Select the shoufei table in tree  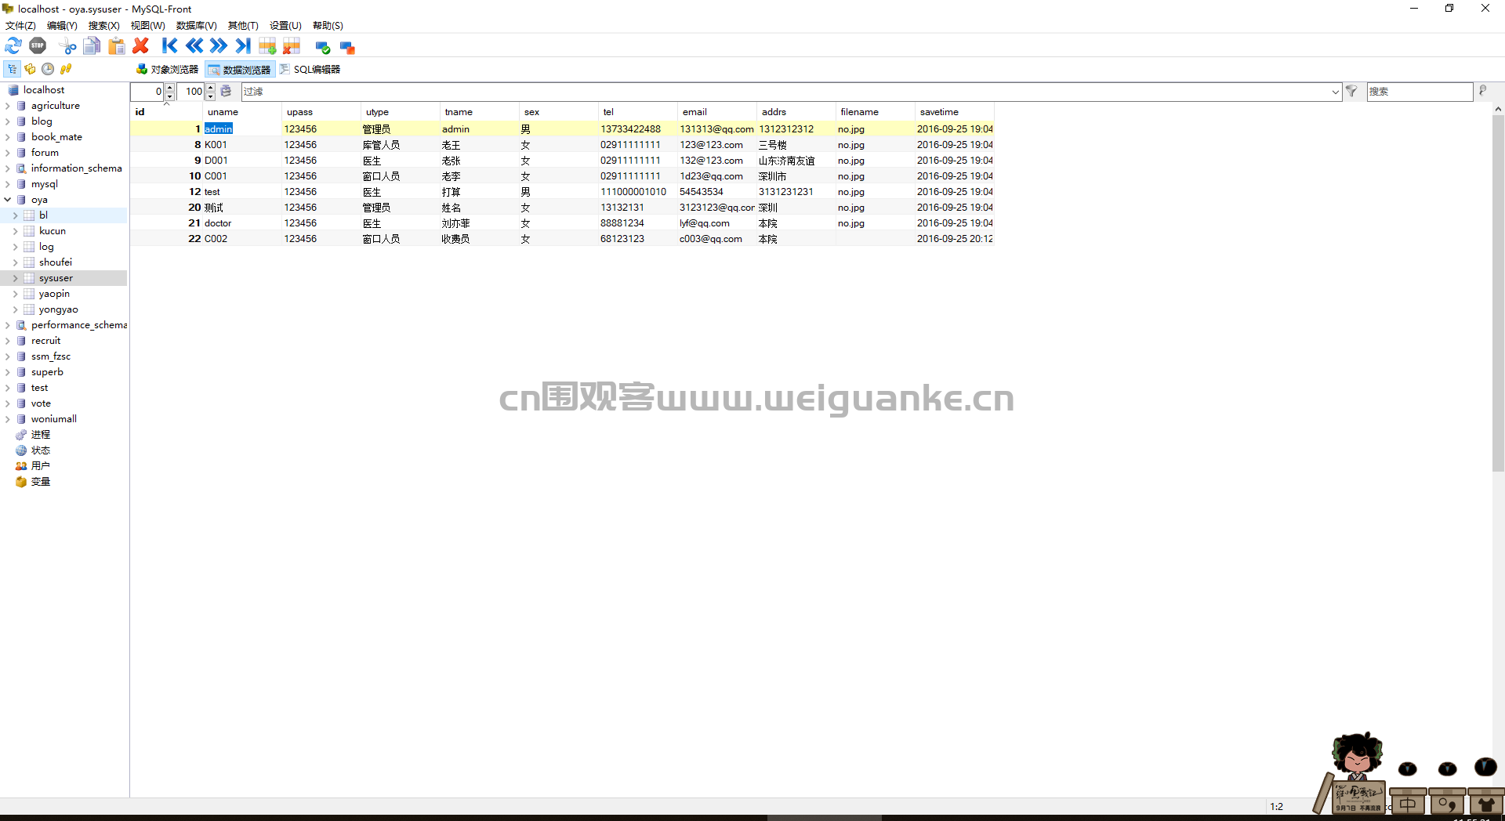tap(55, 262)
